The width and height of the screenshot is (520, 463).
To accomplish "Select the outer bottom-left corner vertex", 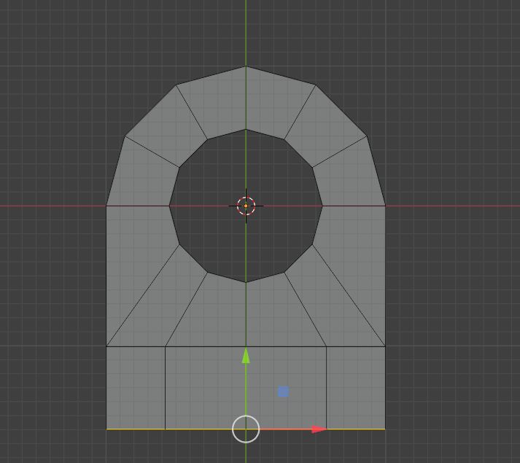I will tap(106, 429).
